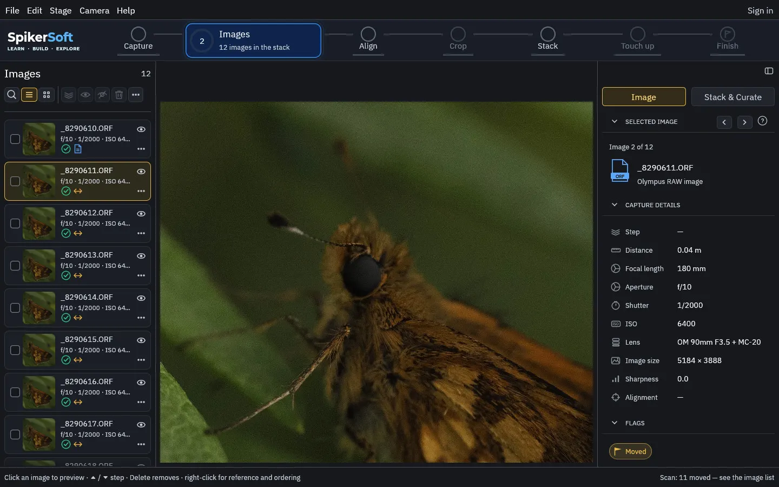This screenshot has width=779, height=487.
Task: Check the box beside _8290615.ORF
Action: tap(15, 350)
